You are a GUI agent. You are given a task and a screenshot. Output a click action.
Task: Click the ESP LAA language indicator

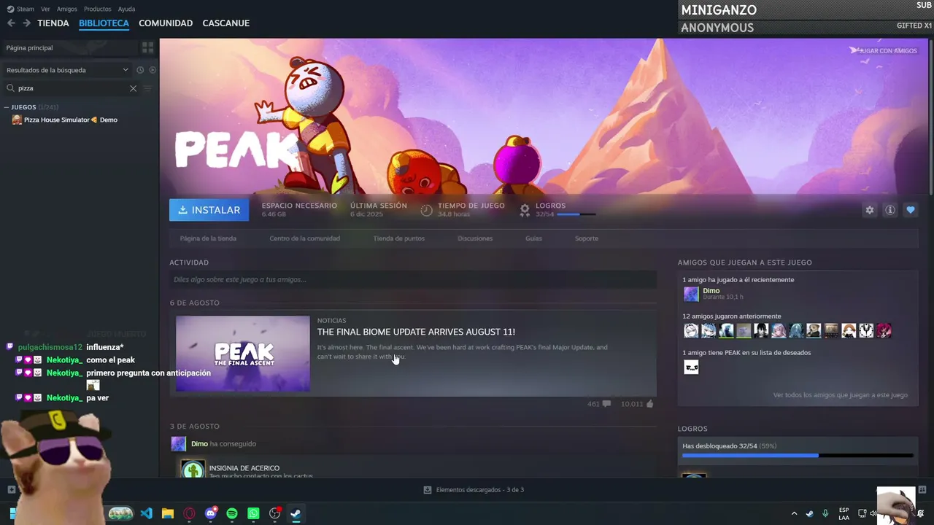844,513
